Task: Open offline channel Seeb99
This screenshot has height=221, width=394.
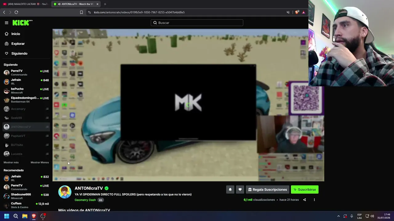Action: 26,118
